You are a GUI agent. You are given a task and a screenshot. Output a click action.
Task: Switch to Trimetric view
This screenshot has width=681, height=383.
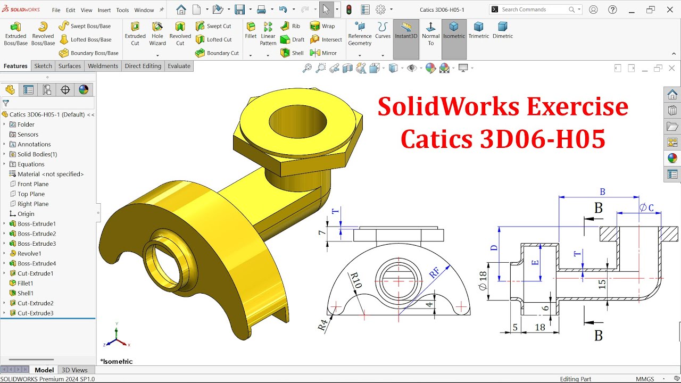click(479, 31)
